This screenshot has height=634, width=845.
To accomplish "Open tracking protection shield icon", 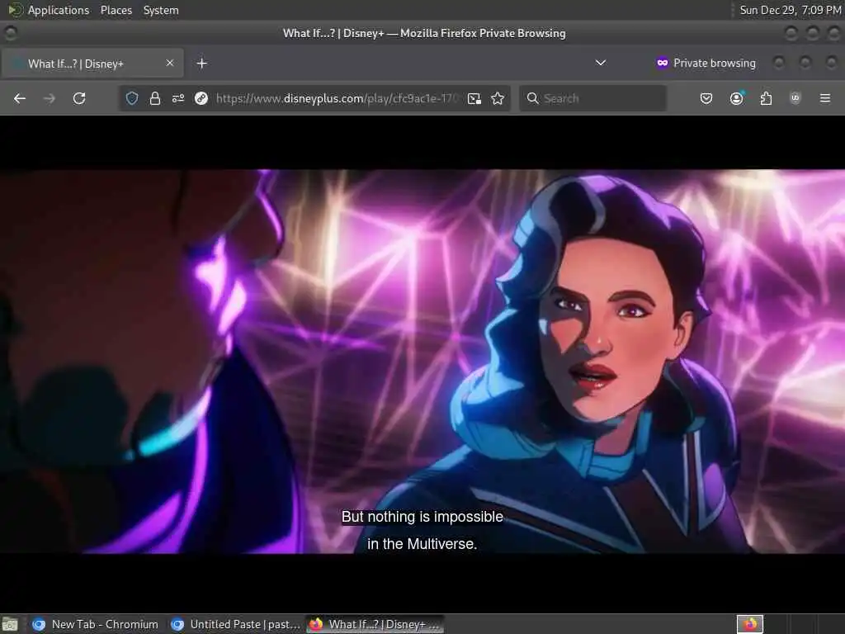I will point(132,98).
